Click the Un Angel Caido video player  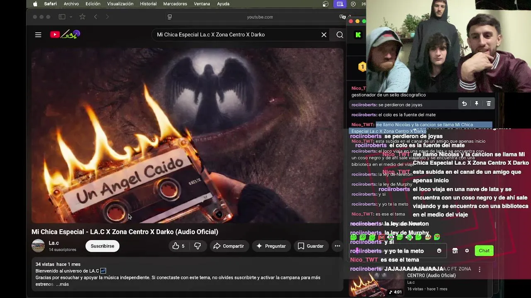pyautogui.click(x=188, y=136)
